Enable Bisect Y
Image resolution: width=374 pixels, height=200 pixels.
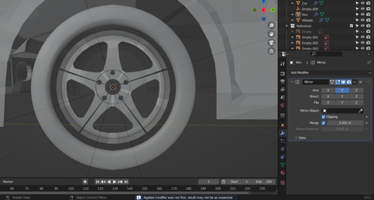pyautogui.click(x=342, y=97)
